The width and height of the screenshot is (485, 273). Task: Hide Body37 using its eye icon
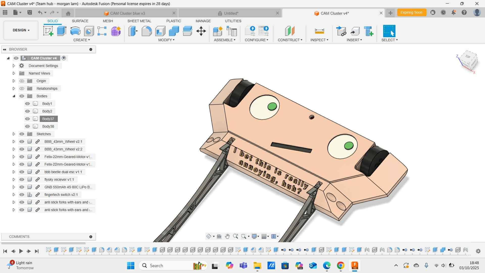28,119
